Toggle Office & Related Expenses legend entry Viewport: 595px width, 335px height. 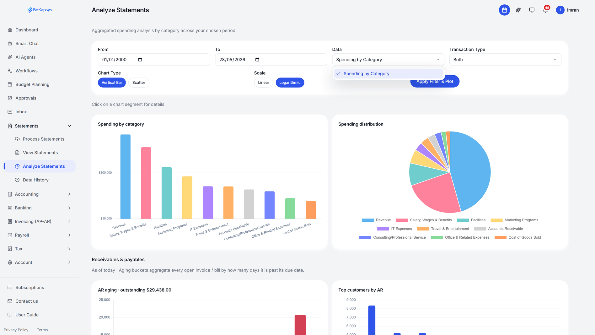point(460,238)
